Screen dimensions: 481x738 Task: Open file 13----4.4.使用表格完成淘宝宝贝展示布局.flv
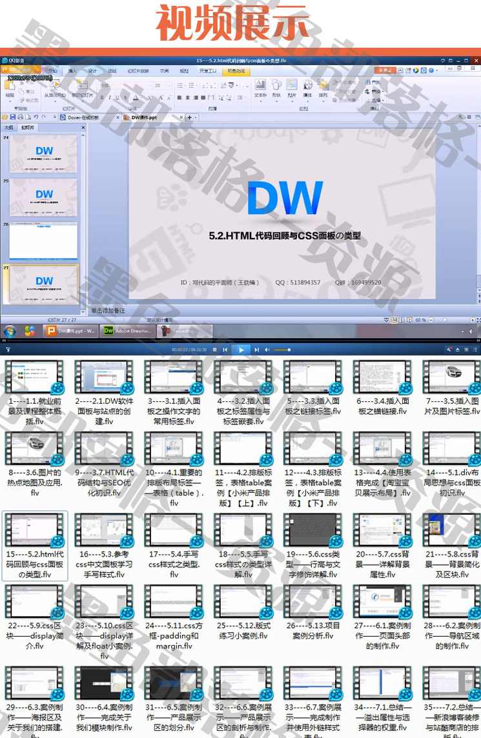[382, 464]
